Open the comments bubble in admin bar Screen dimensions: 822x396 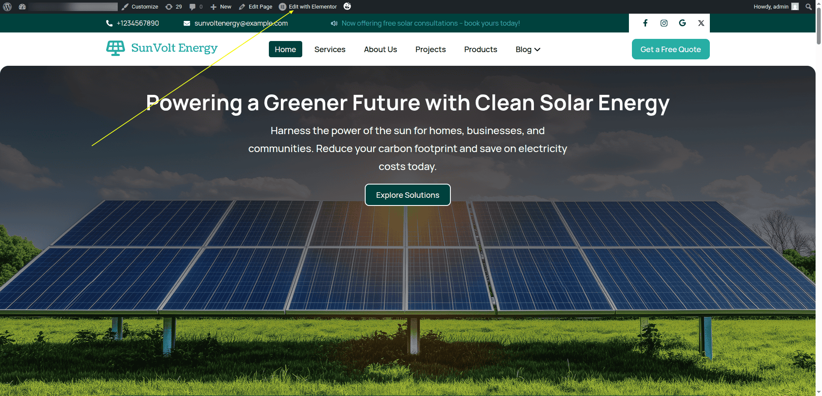pyautogui.click(x=196, y=7)
